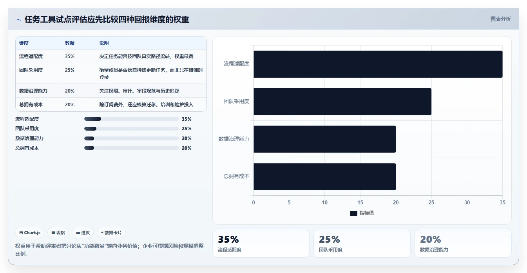Viewport: 527px width, 273px height.
Task: Click the 20% 数据治理能力 data card
Action: coord(463,243)
